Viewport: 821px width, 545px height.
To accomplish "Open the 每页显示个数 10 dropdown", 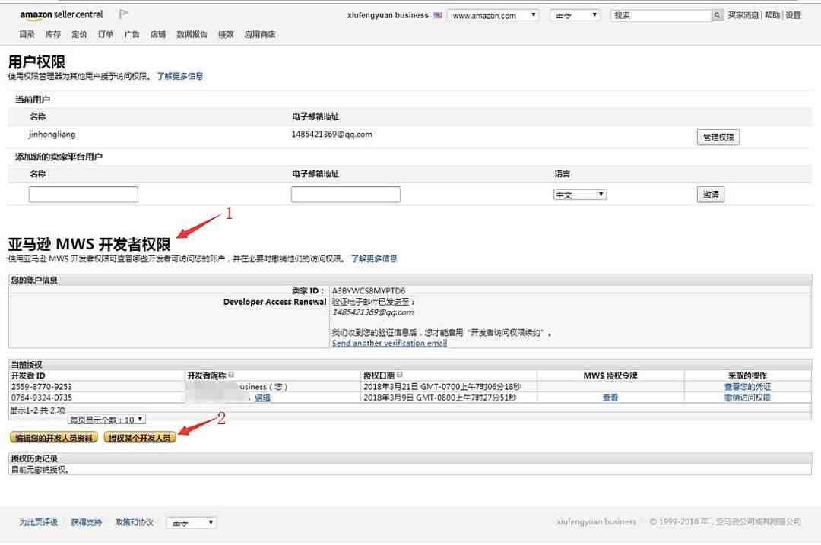I will [106, 420].
